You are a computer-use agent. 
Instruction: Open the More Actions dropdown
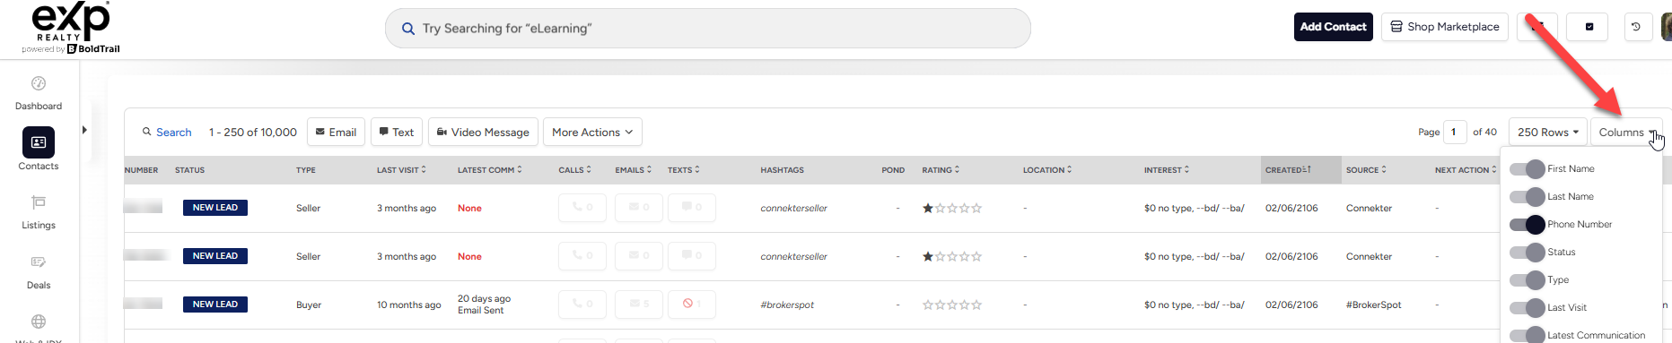tap(592, 133)
